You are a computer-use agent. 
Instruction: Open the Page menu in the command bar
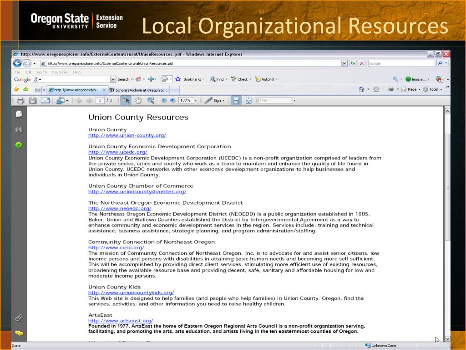(x=411, y=89)
